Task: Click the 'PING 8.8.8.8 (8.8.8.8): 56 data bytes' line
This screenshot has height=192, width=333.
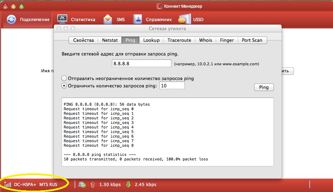Action: [107, 104]
